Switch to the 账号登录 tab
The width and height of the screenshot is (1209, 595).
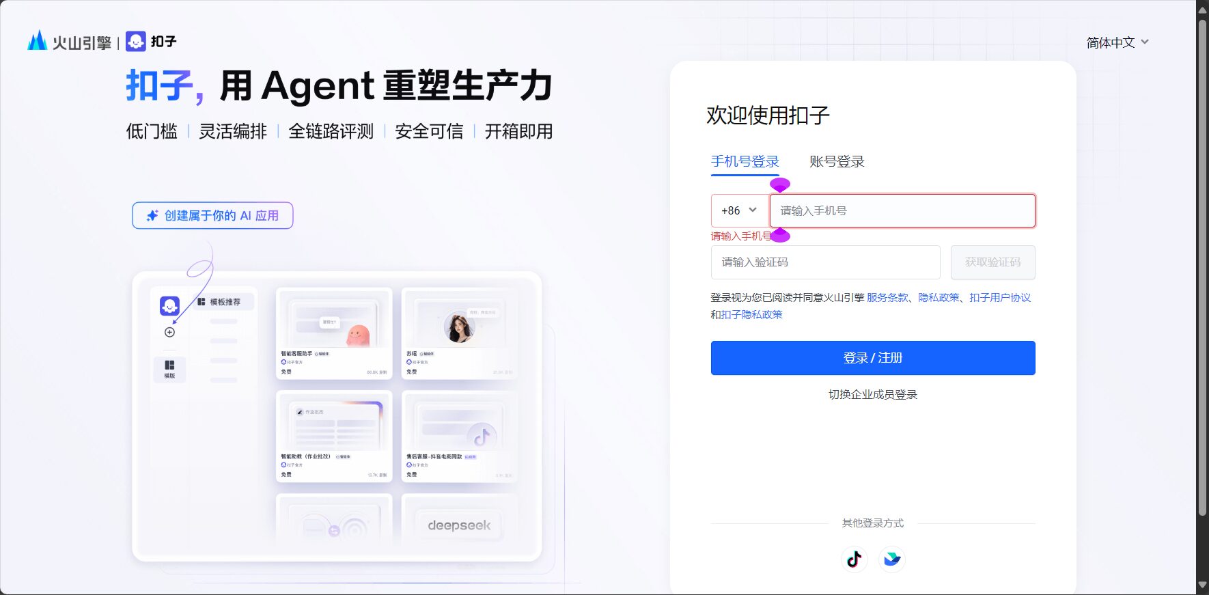[x=837, y=162]
